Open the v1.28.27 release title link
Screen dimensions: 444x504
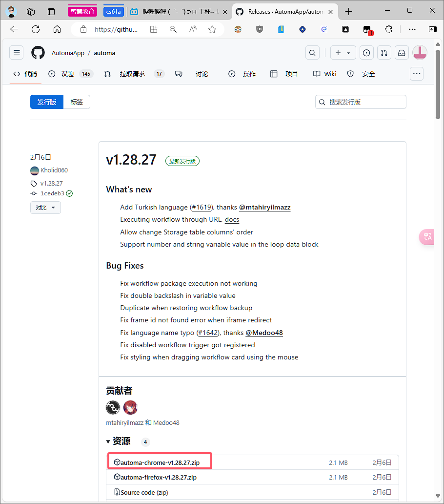[x=131, y=160]
